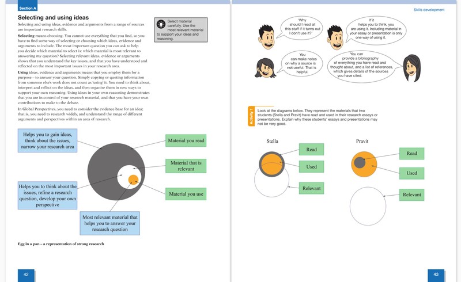
Task: Click the grey circle inside Pravit's orange circle
Action: click(x=360, y=162)
